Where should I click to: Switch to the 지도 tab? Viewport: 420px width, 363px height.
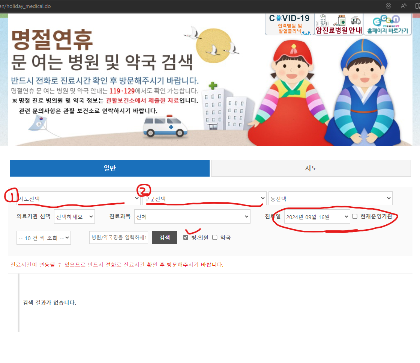(310, 168)
